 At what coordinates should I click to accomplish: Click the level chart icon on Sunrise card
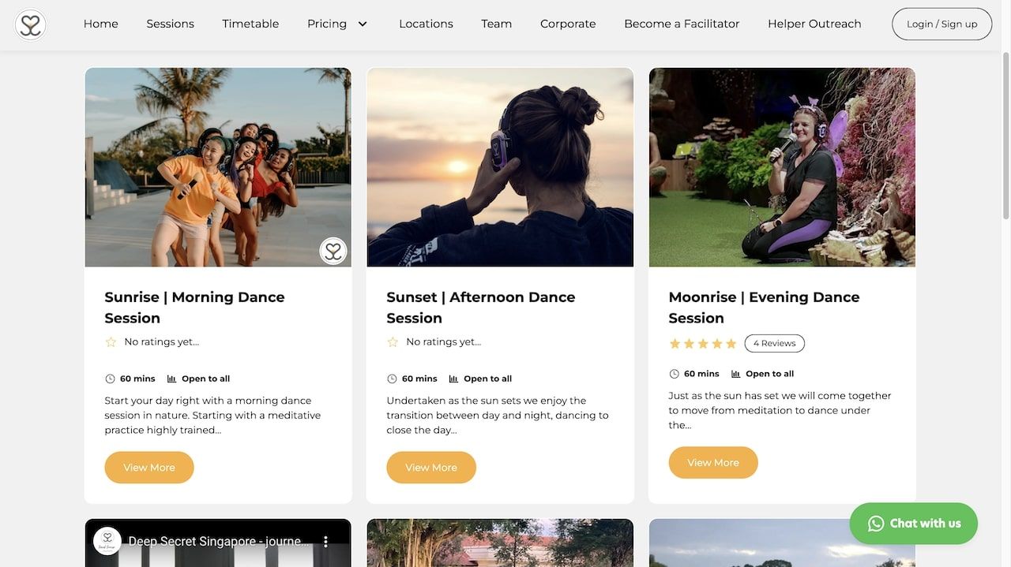(x=172, y=379)
